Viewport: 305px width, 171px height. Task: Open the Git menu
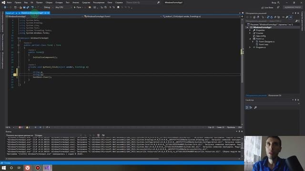coord(32,2)
